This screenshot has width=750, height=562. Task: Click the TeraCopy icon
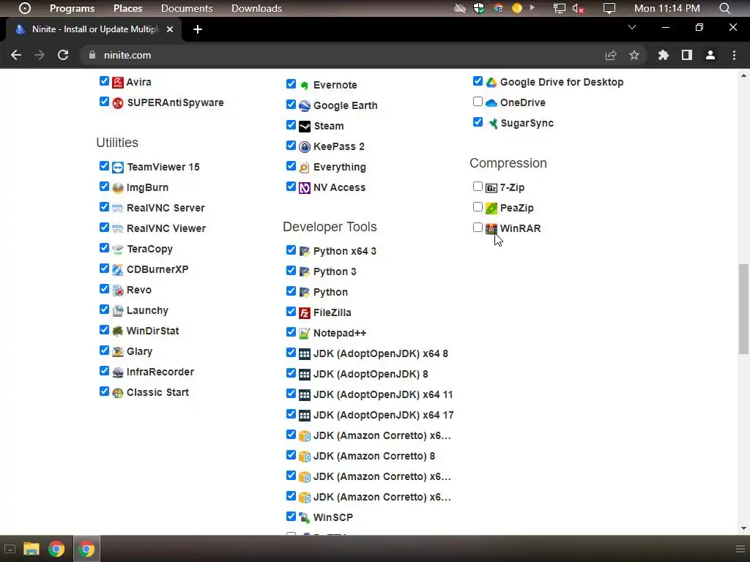coord(118,249)
